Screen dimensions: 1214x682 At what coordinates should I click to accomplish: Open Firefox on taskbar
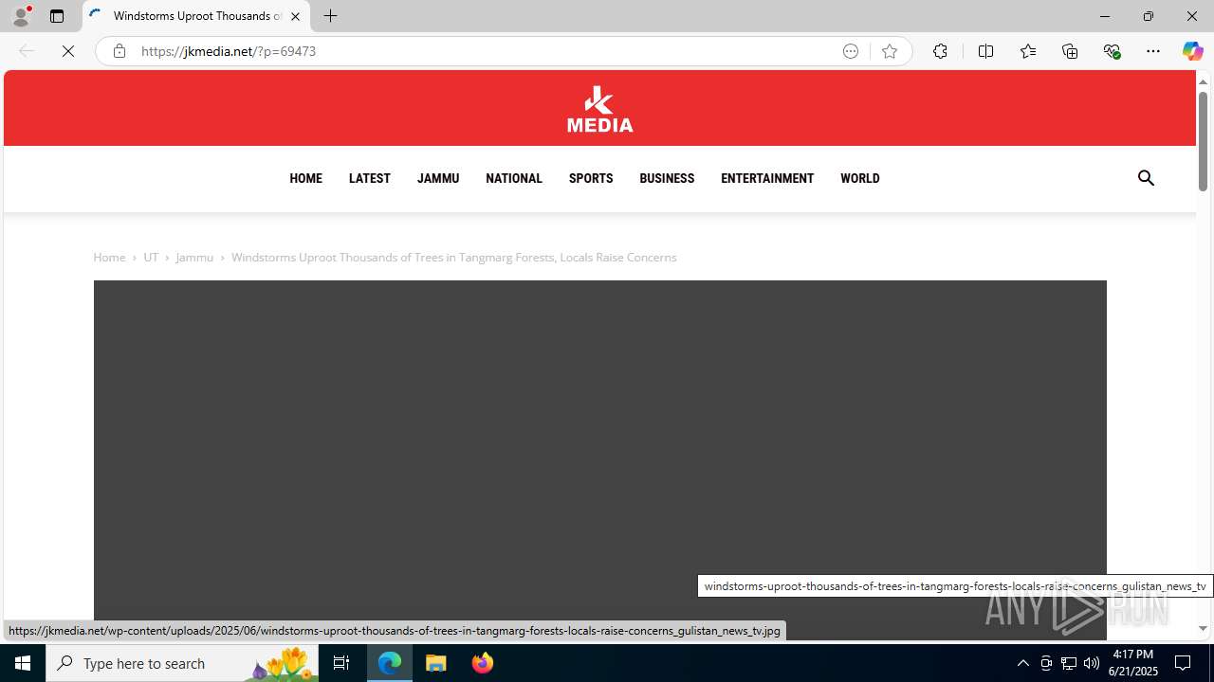tap(483, 663)
